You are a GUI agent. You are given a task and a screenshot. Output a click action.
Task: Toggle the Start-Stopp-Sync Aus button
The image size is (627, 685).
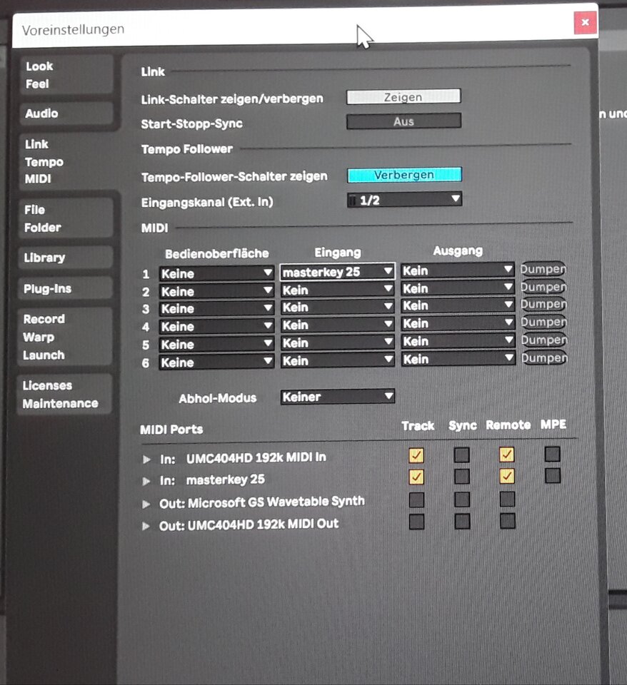[x=403, y=121]
